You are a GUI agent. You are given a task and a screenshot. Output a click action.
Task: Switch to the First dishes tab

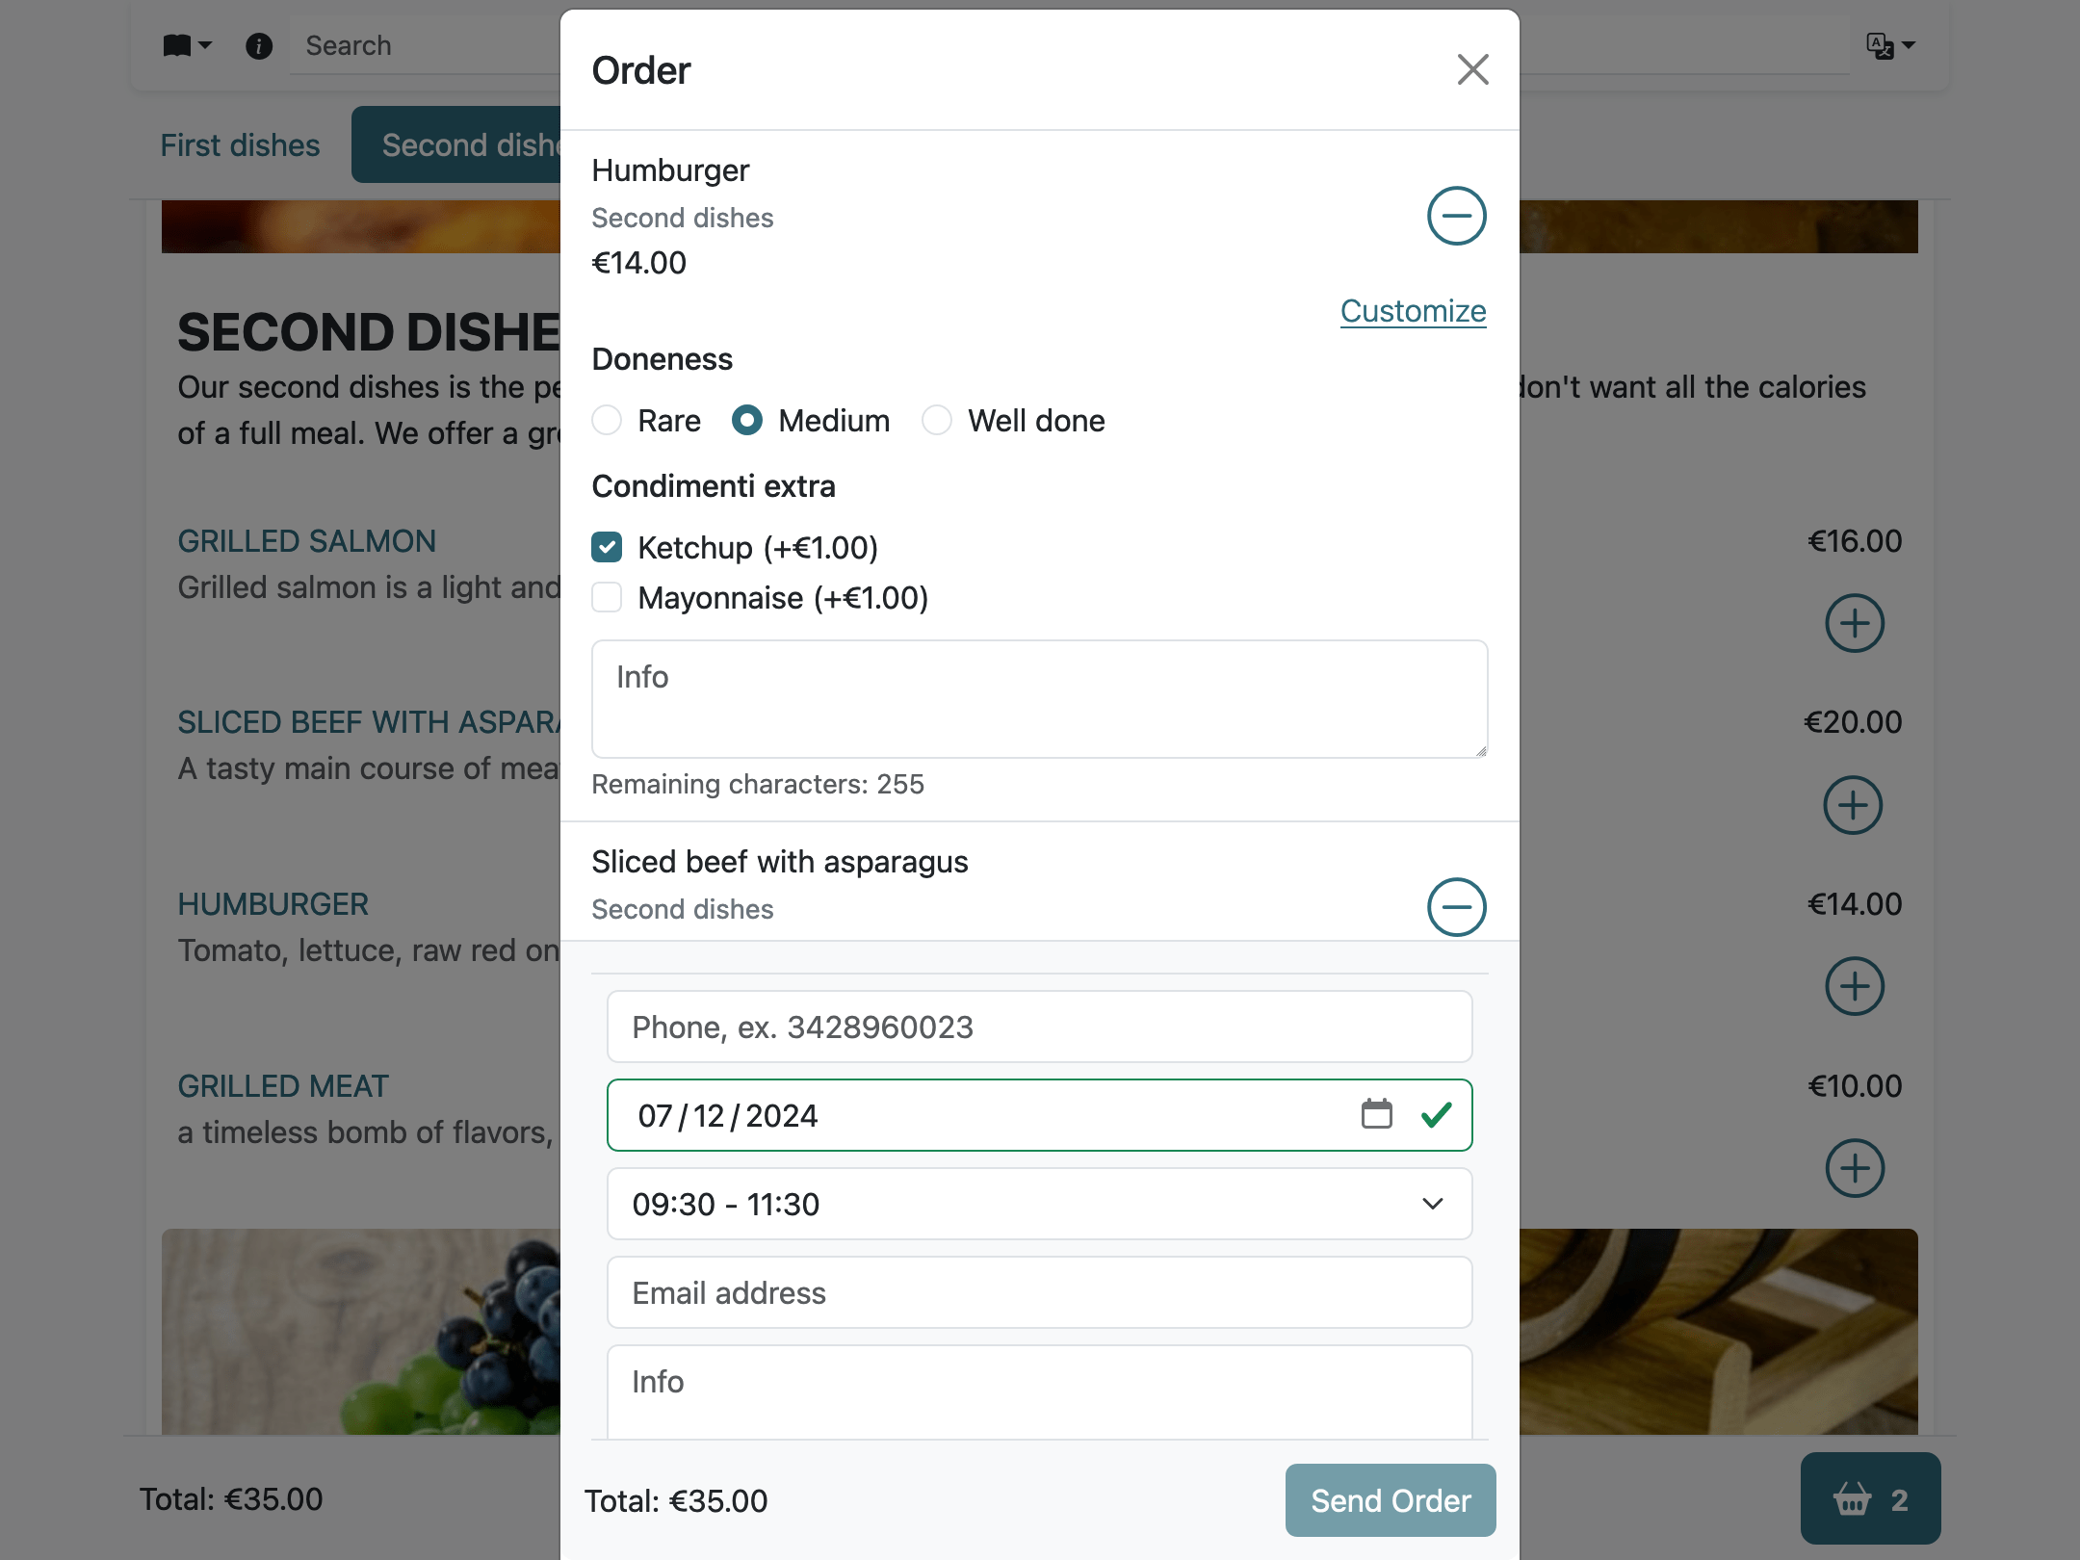[x=239, y=144]
